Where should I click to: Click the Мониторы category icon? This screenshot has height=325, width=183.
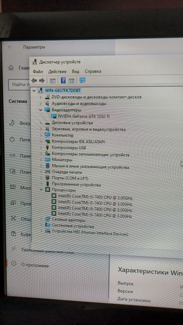pos(48,160)
